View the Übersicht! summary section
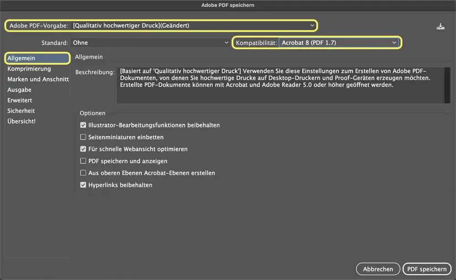The width and height of the screenshot is (456, 280). point(21,121)
